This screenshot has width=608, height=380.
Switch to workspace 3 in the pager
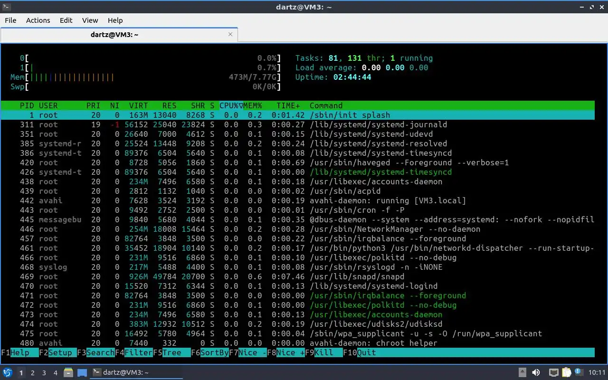coord(44,373)
